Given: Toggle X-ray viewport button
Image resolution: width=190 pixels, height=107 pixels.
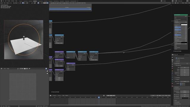Looking at the screenshot, I should [42, 3].
